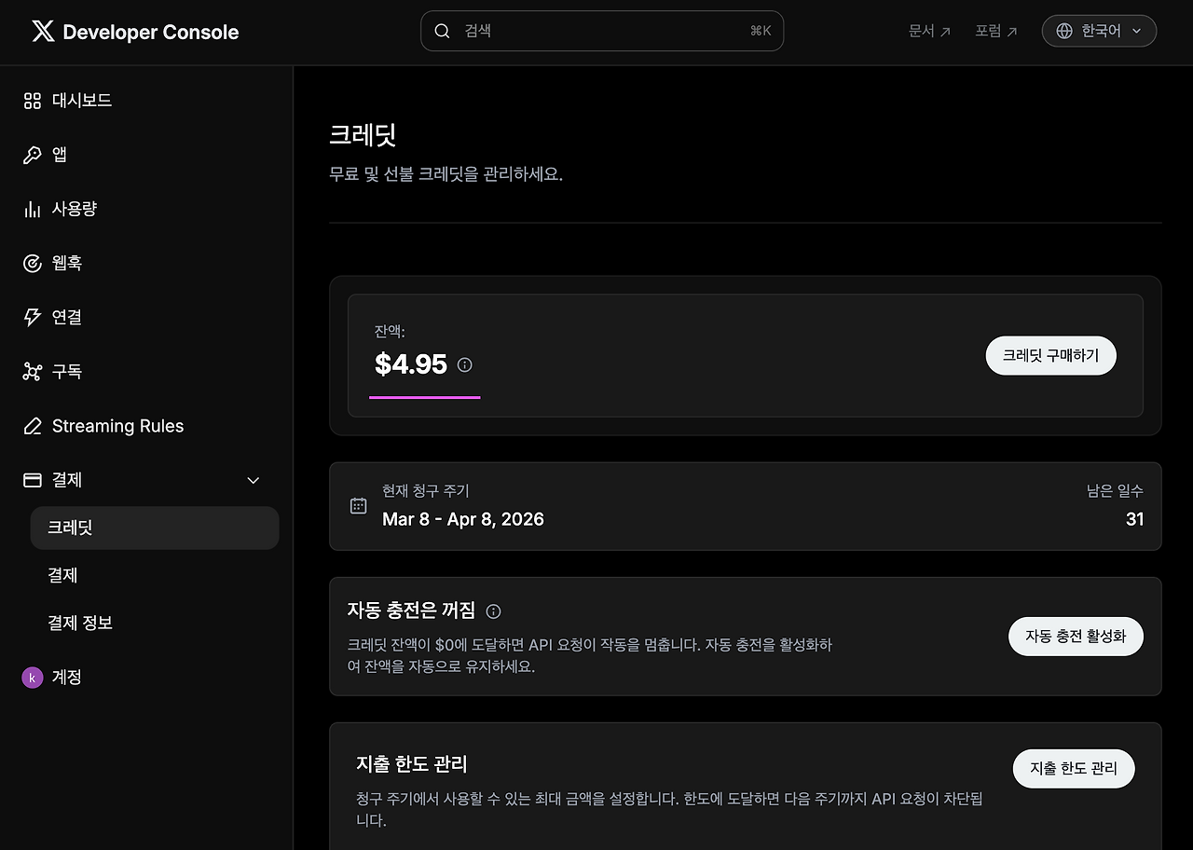Select the bar chart icon for 사용량
This screenshot has width=1193, height=850.
coord(33,209)
